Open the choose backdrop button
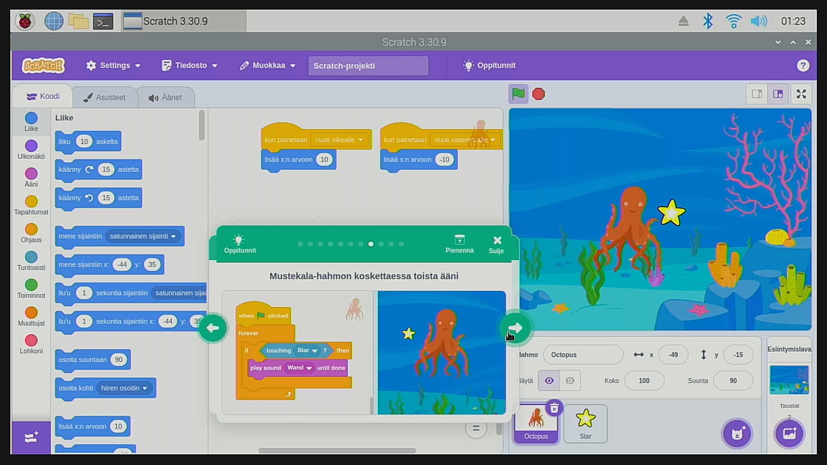The width and height of the screenshot is (827, 465). tap(789, 434)
